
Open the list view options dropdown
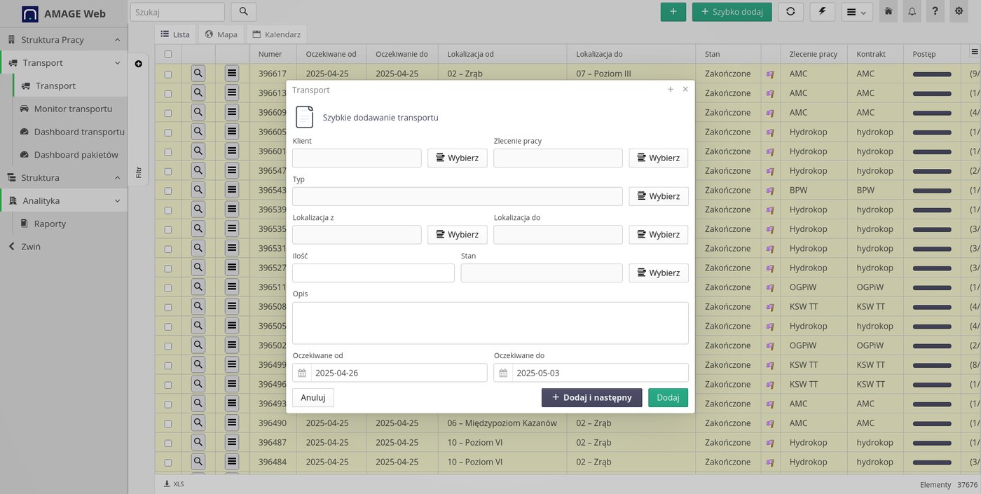click(857, 12)
